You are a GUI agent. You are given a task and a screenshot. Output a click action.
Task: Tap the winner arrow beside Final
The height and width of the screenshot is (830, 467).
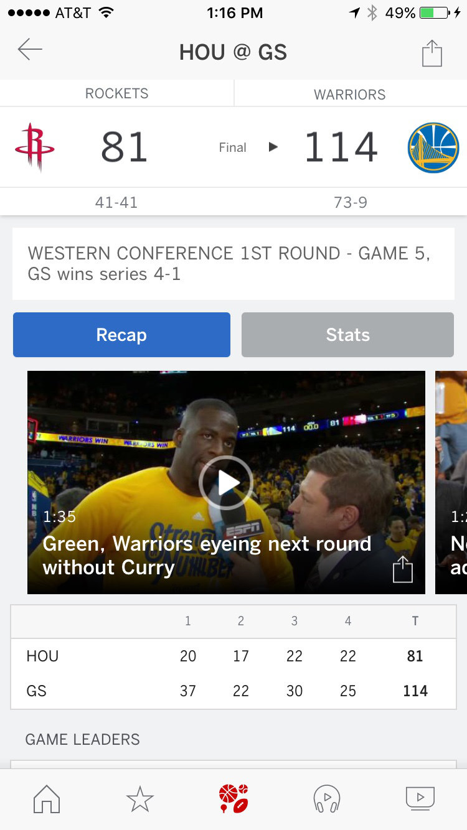(x=273, y=147)
